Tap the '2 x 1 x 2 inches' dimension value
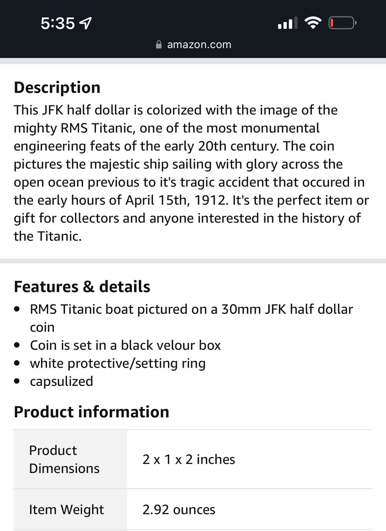 coord(189,459)
